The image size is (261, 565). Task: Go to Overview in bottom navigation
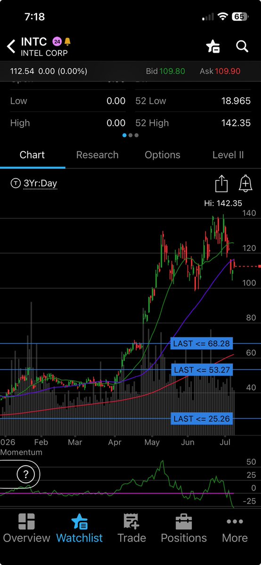point(26,529)
